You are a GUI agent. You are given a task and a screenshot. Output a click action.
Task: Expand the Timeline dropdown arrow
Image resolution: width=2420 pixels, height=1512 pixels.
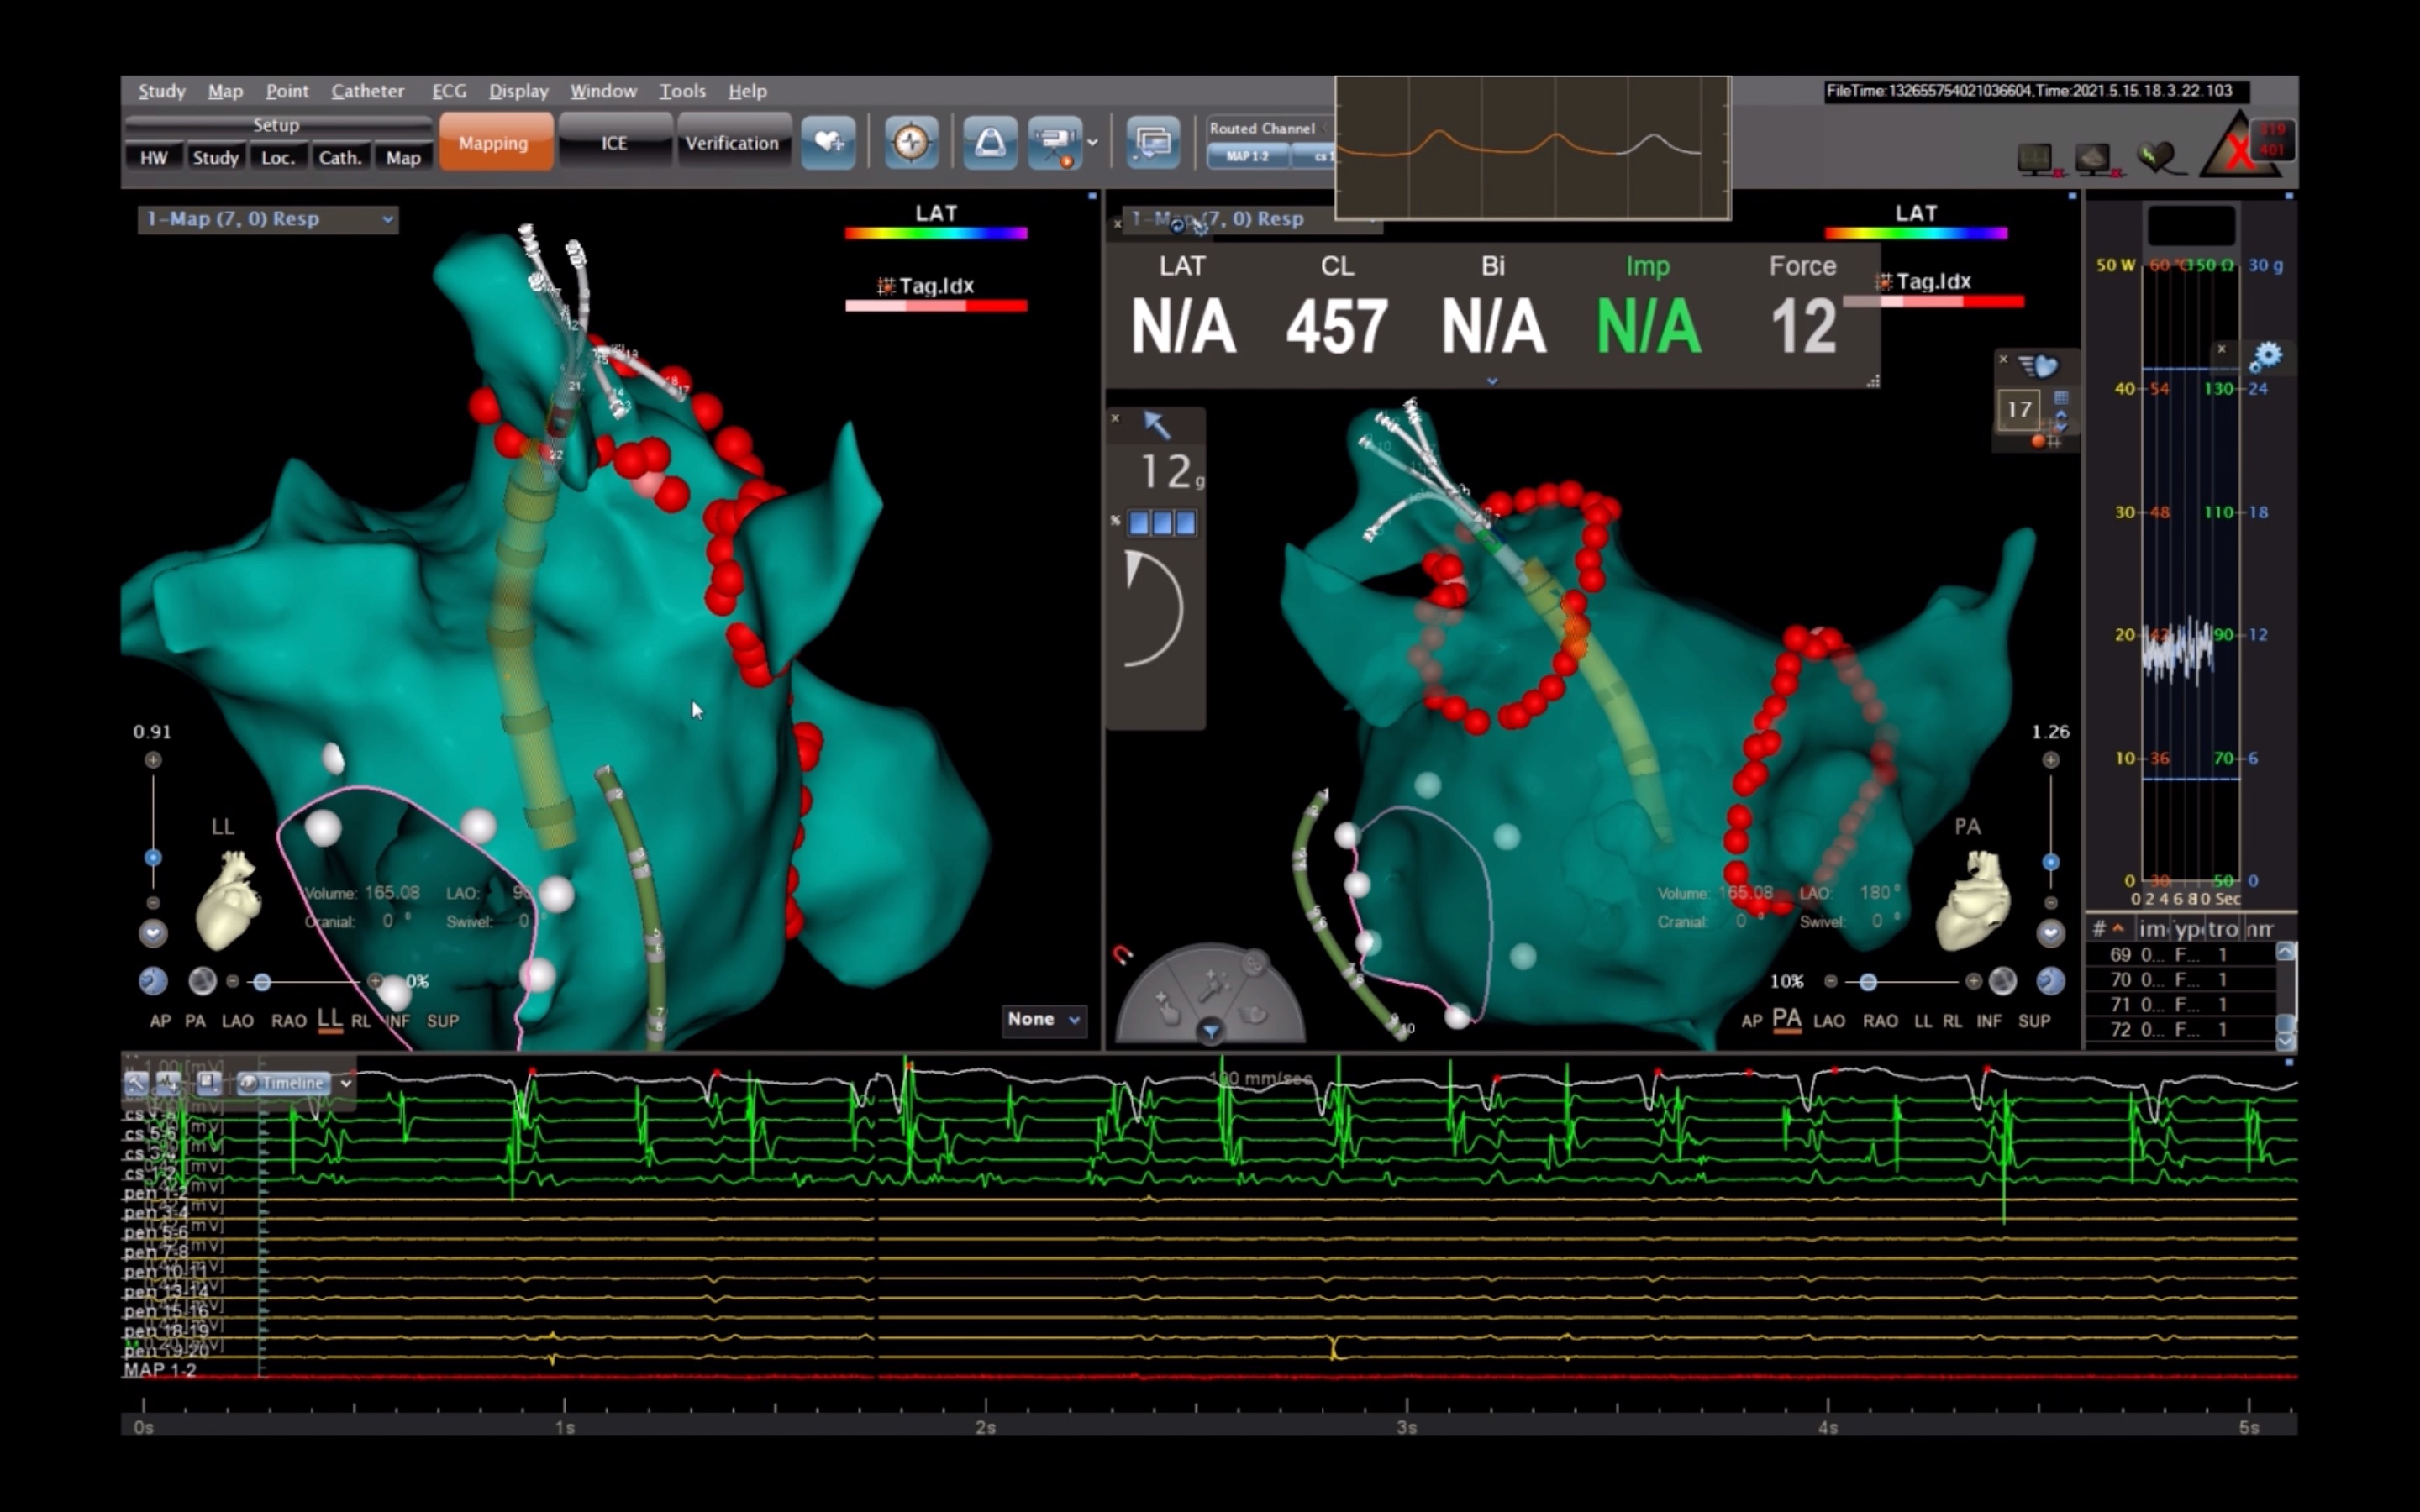pos(346,1083)
